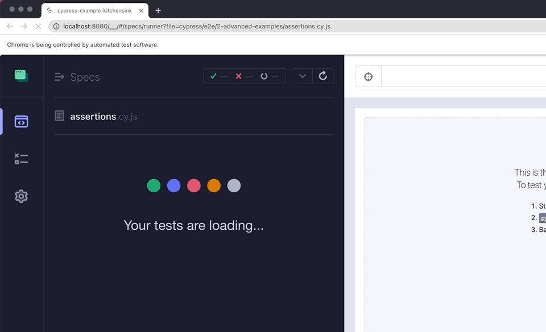Stop the page from loading
The image size is (546, 332).
38,26
